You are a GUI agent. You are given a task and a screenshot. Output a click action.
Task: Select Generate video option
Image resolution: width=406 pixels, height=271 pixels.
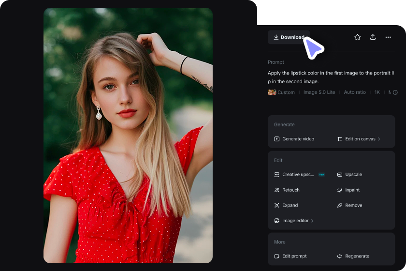(294, 139)
